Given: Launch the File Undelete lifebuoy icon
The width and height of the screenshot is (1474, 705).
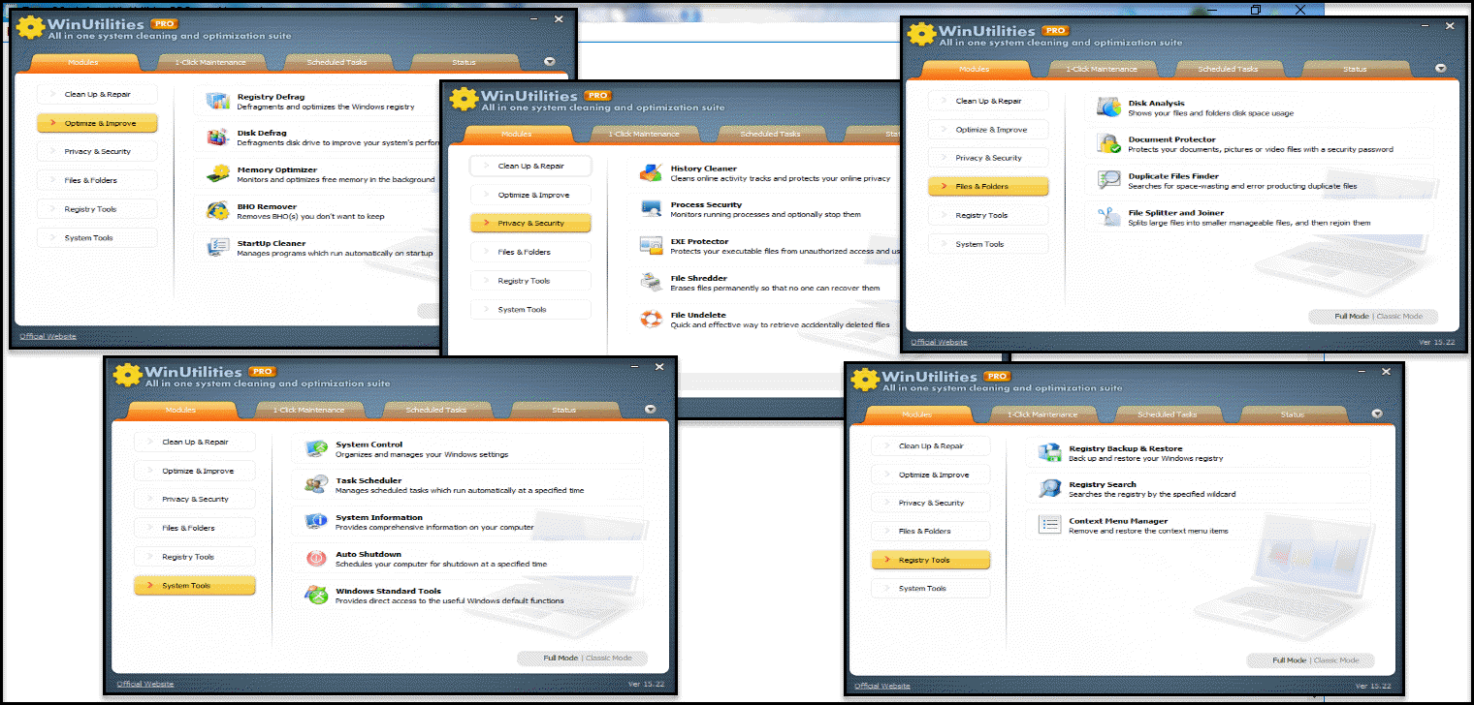Looking at the screenshot, I should [x=651, y=320].
